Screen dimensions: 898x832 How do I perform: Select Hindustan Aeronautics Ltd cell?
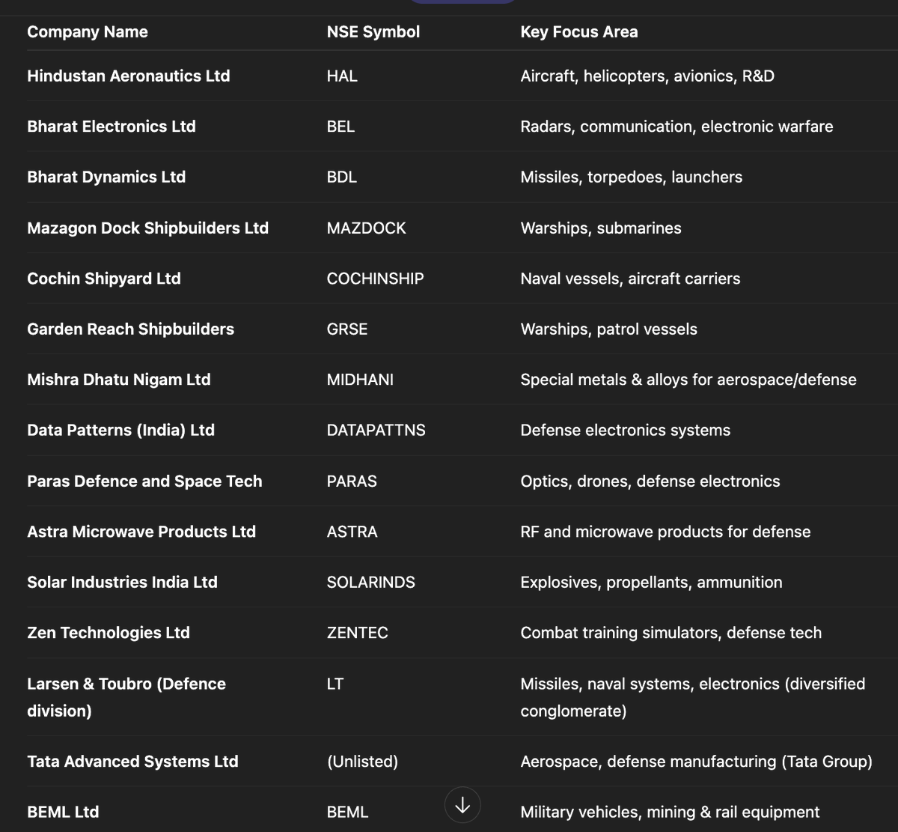tap(129, 76)
